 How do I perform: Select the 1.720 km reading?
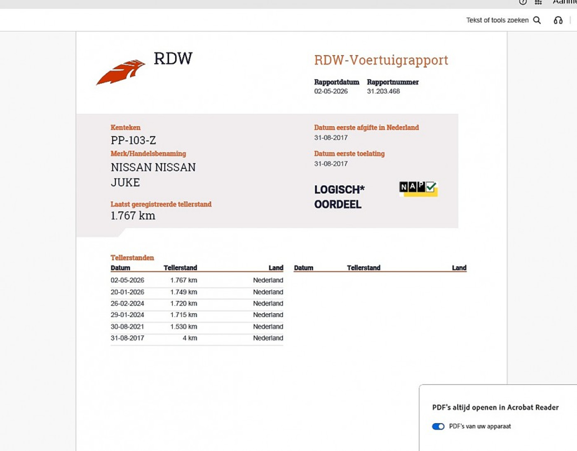[x=183, y=304]
